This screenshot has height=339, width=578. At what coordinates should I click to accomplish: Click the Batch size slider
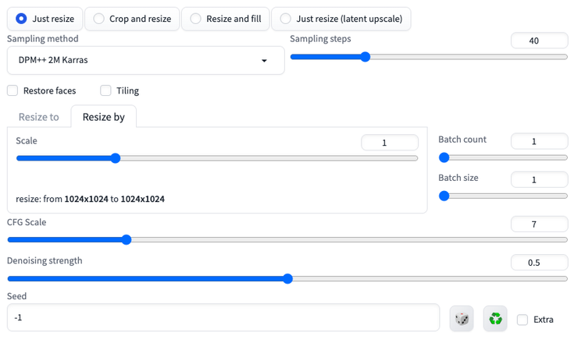coord(504,196)
